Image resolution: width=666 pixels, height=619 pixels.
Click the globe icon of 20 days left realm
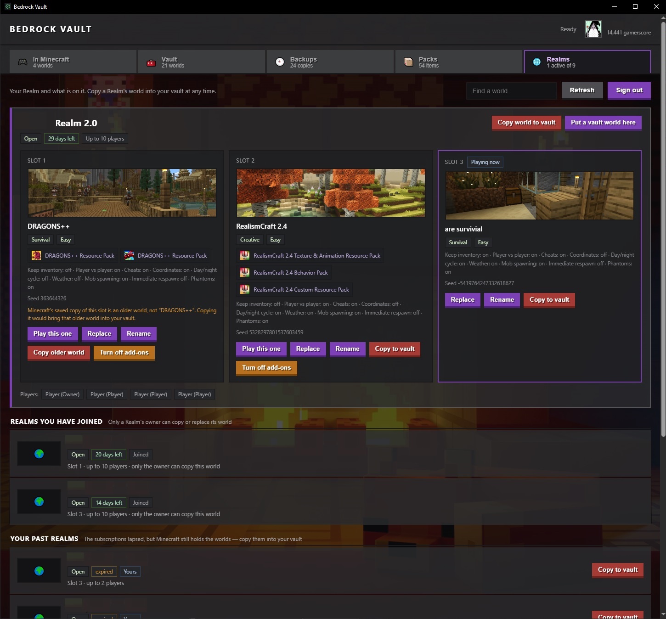tap(39, 454)
